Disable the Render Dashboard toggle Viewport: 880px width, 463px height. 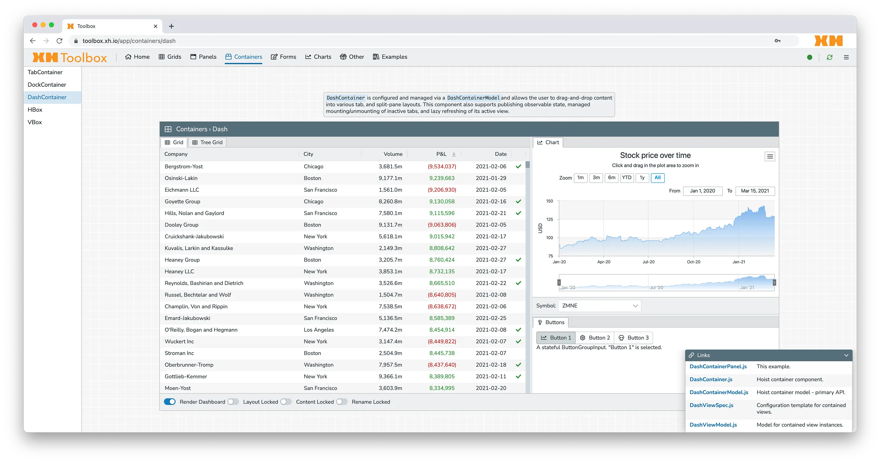[x=170, y=402]
